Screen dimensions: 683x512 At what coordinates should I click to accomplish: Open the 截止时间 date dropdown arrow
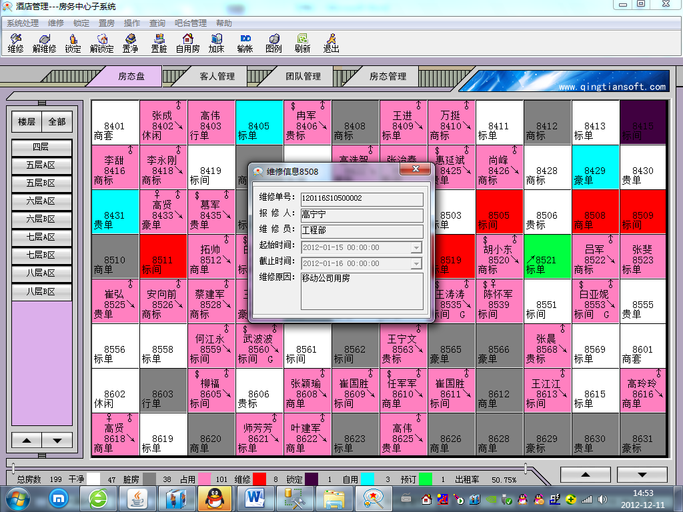click(416, 263)
